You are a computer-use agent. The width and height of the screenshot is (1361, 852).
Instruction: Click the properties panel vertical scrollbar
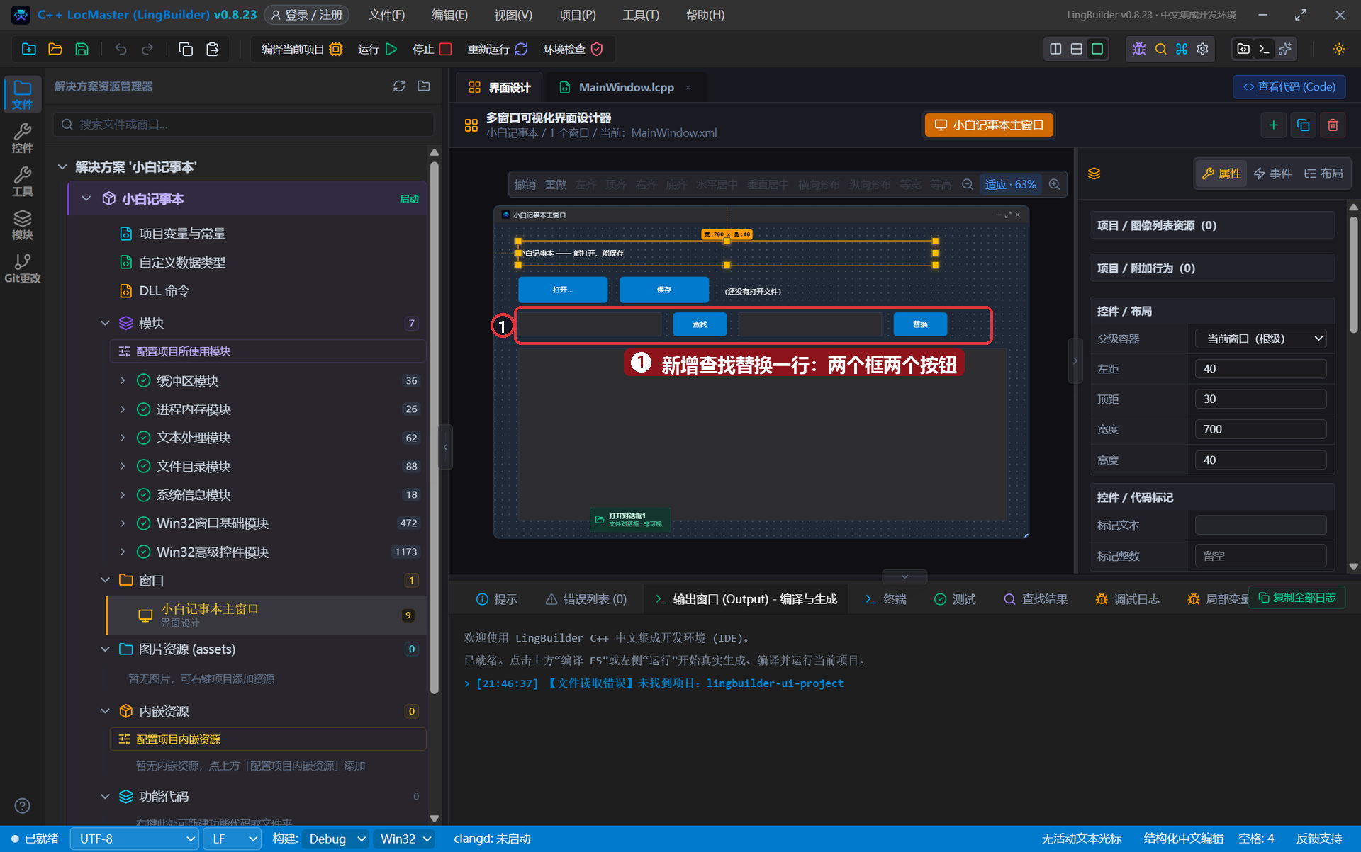pyautogui.click(x=1353, y=276)
